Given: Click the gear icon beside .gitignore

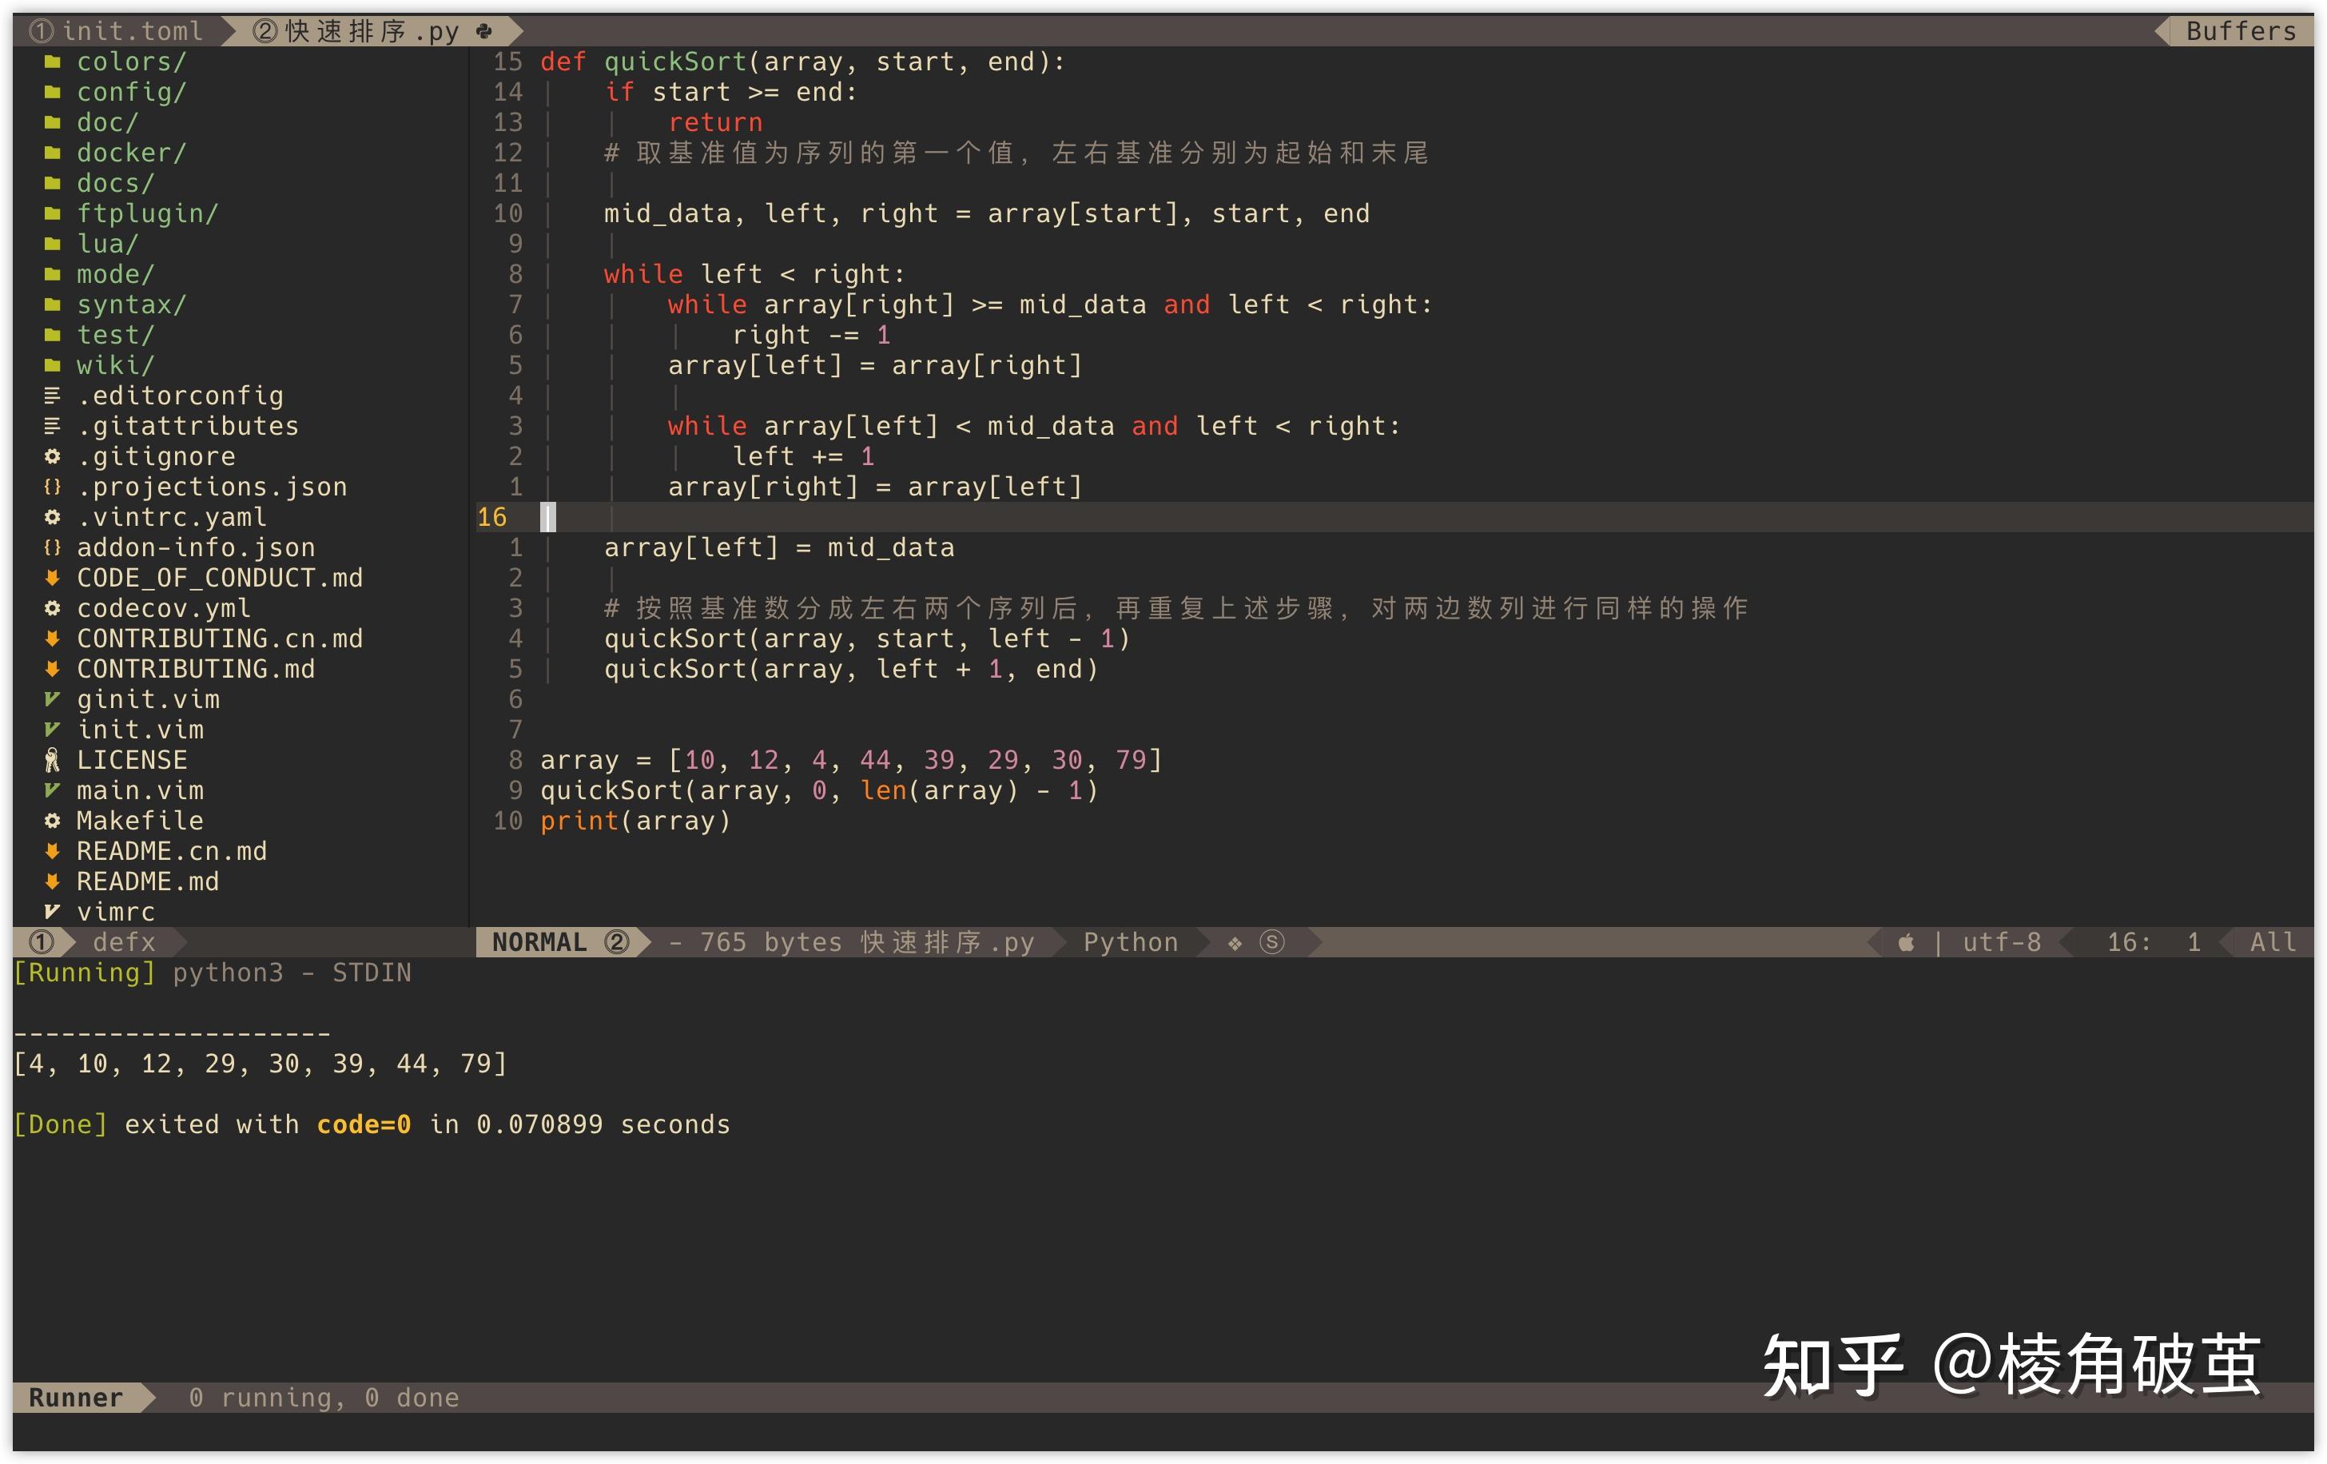Looking at the screenshot, I should [52, 456].
